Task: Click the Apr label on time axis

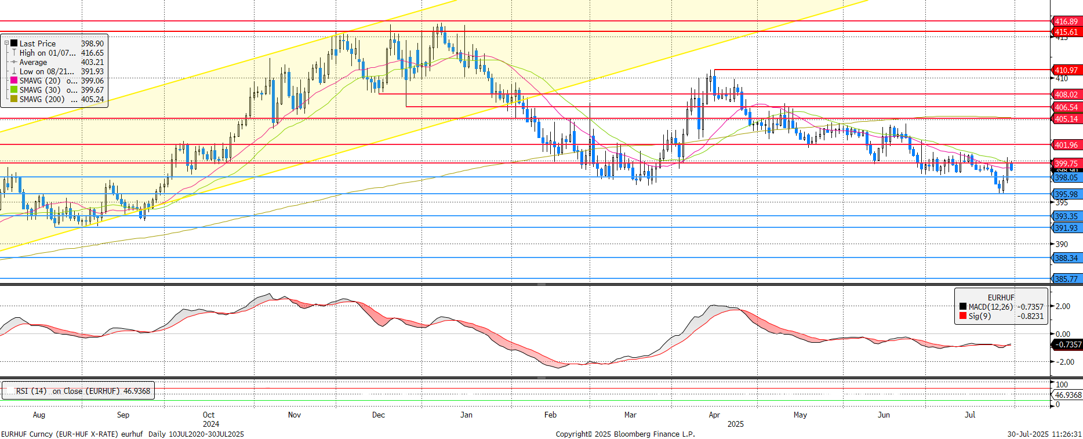Action: pos(714,415)
